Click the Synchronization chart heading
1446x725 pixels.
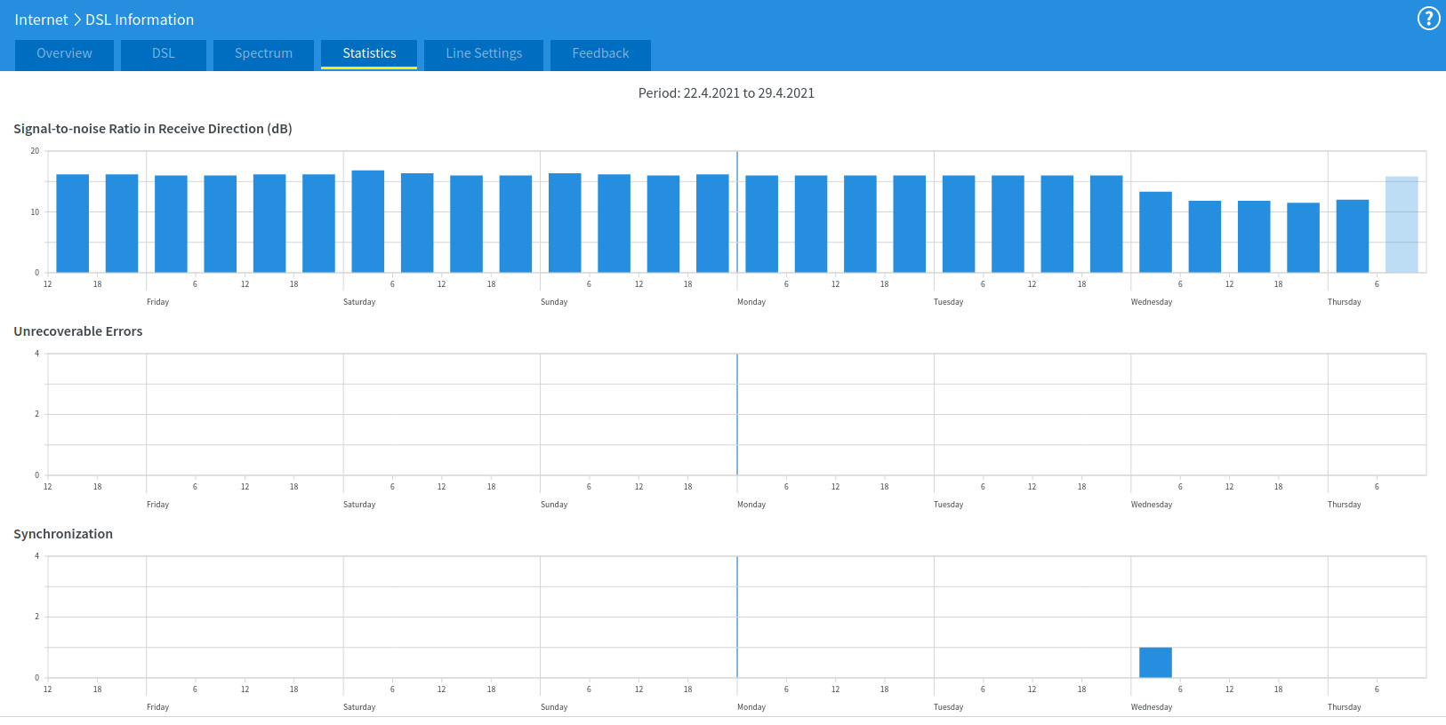(x=63, y=534)
